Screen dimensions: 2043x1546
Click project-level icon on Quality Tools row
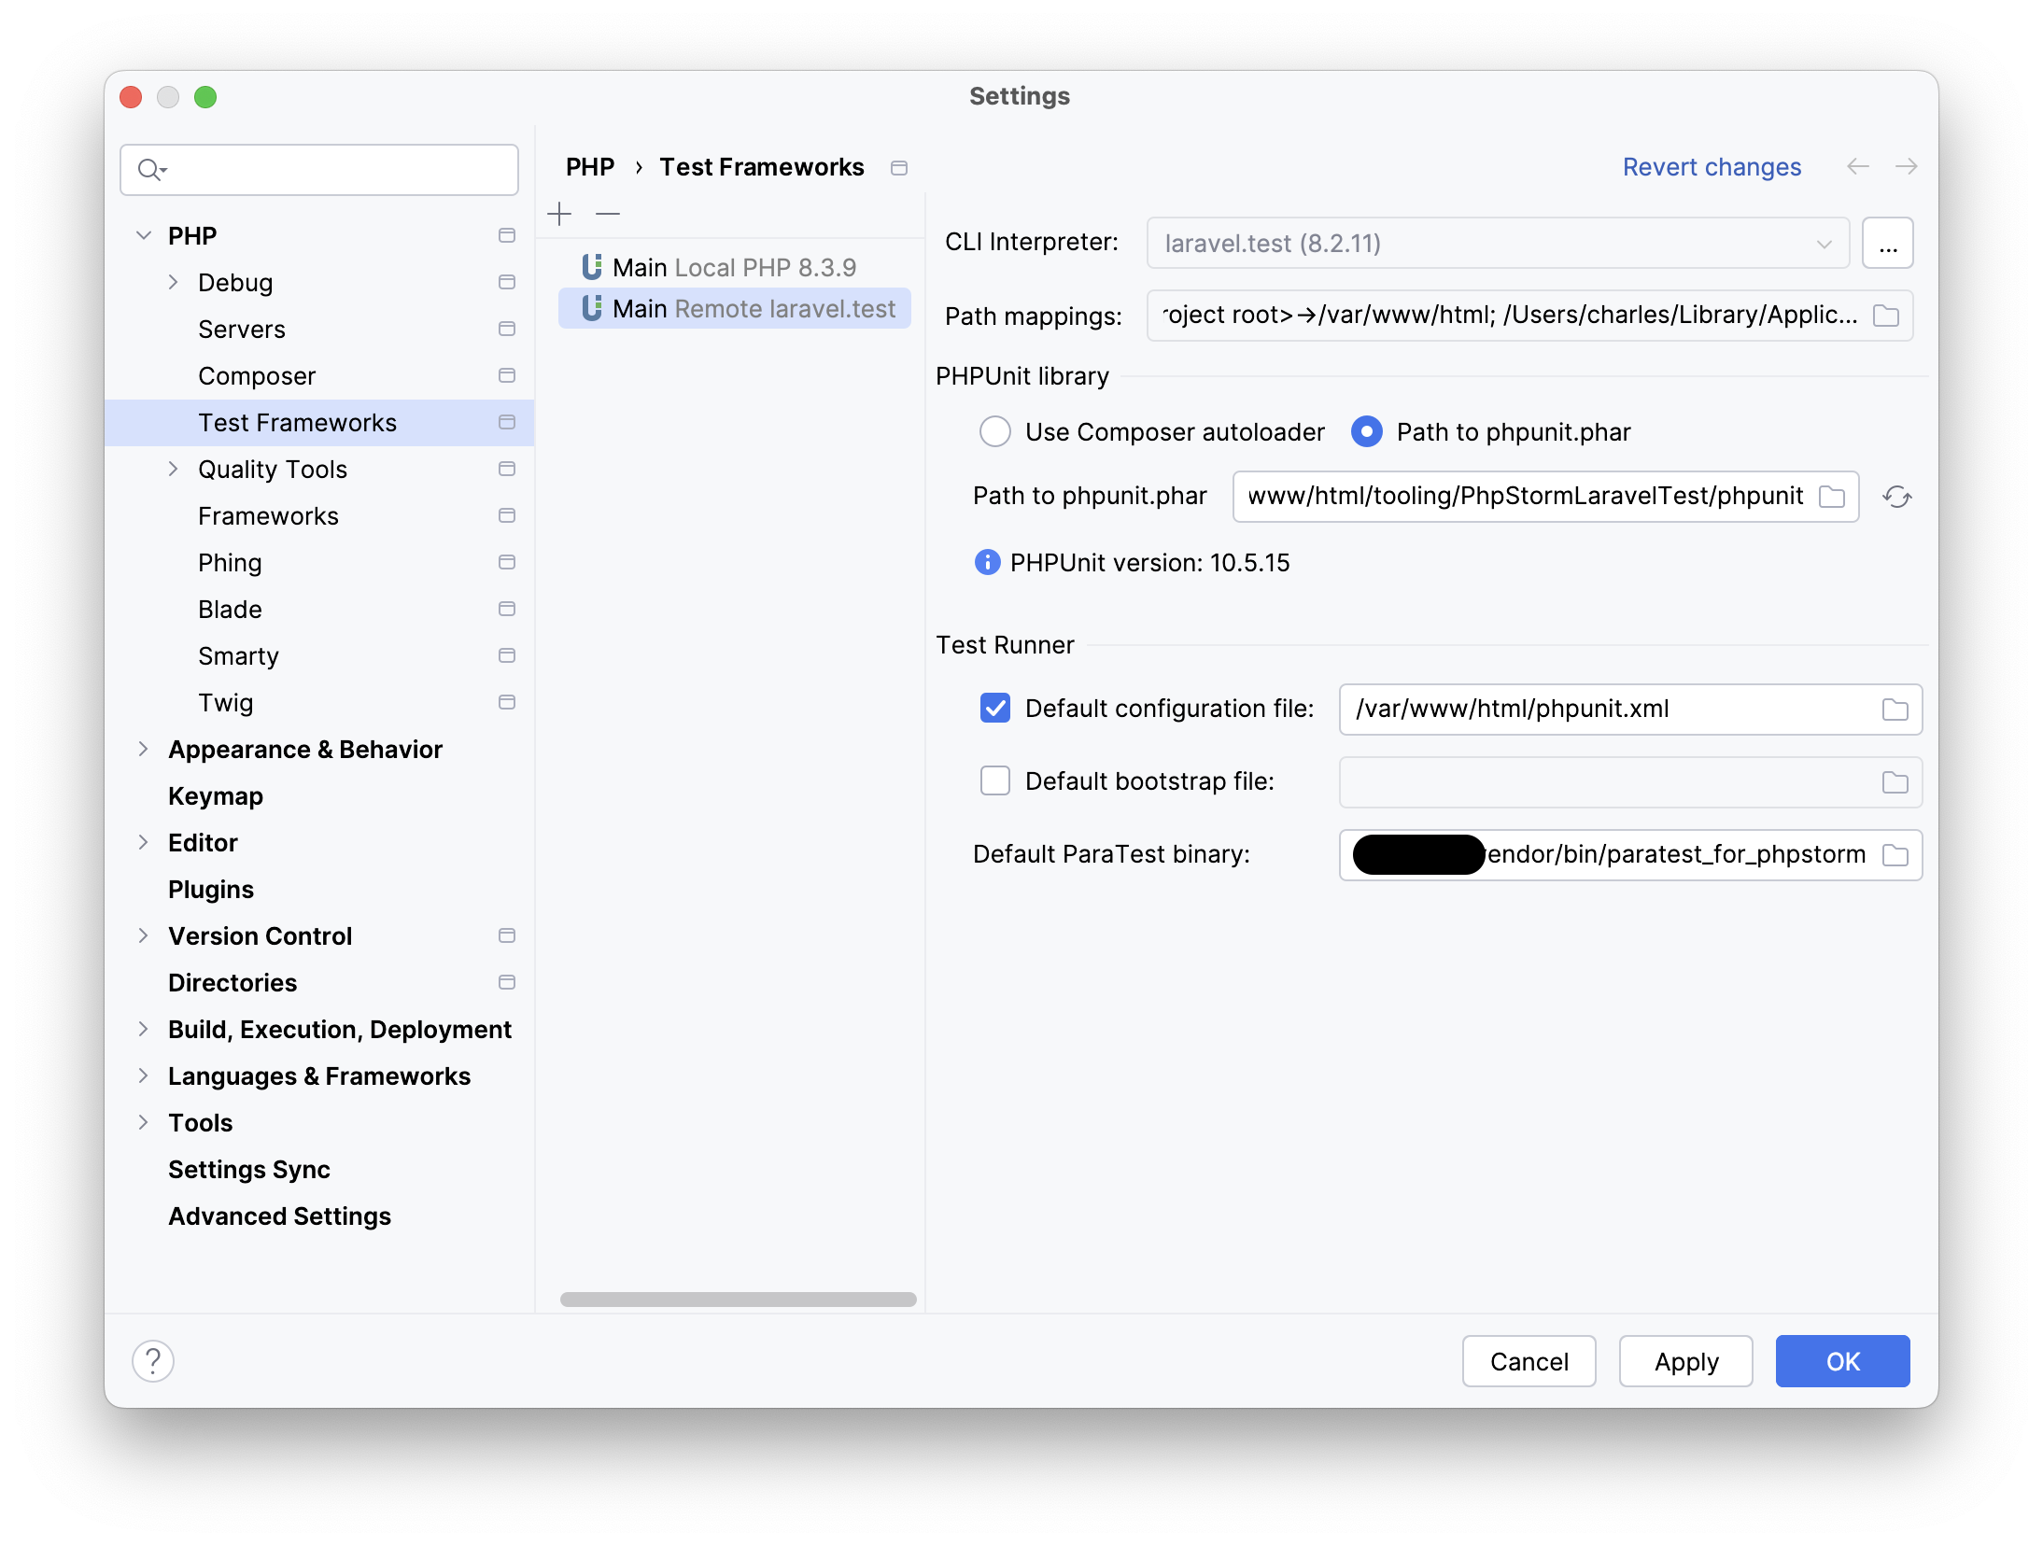(507, 469)
